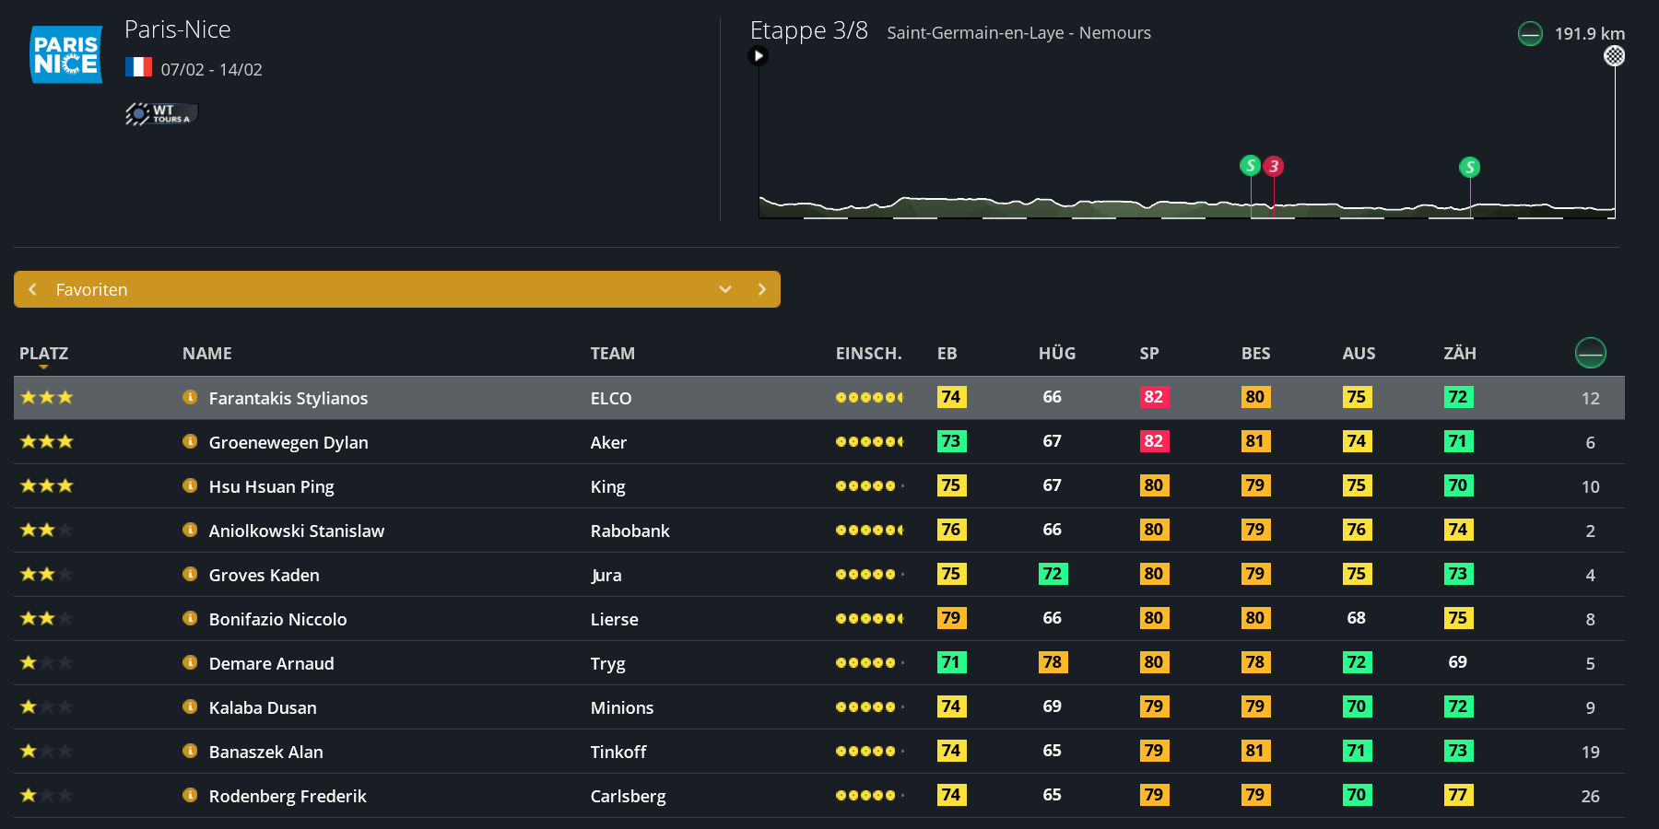Select the last green sprint marker on profile
Screen dimensions: 1659x829
pos(1469,167)
